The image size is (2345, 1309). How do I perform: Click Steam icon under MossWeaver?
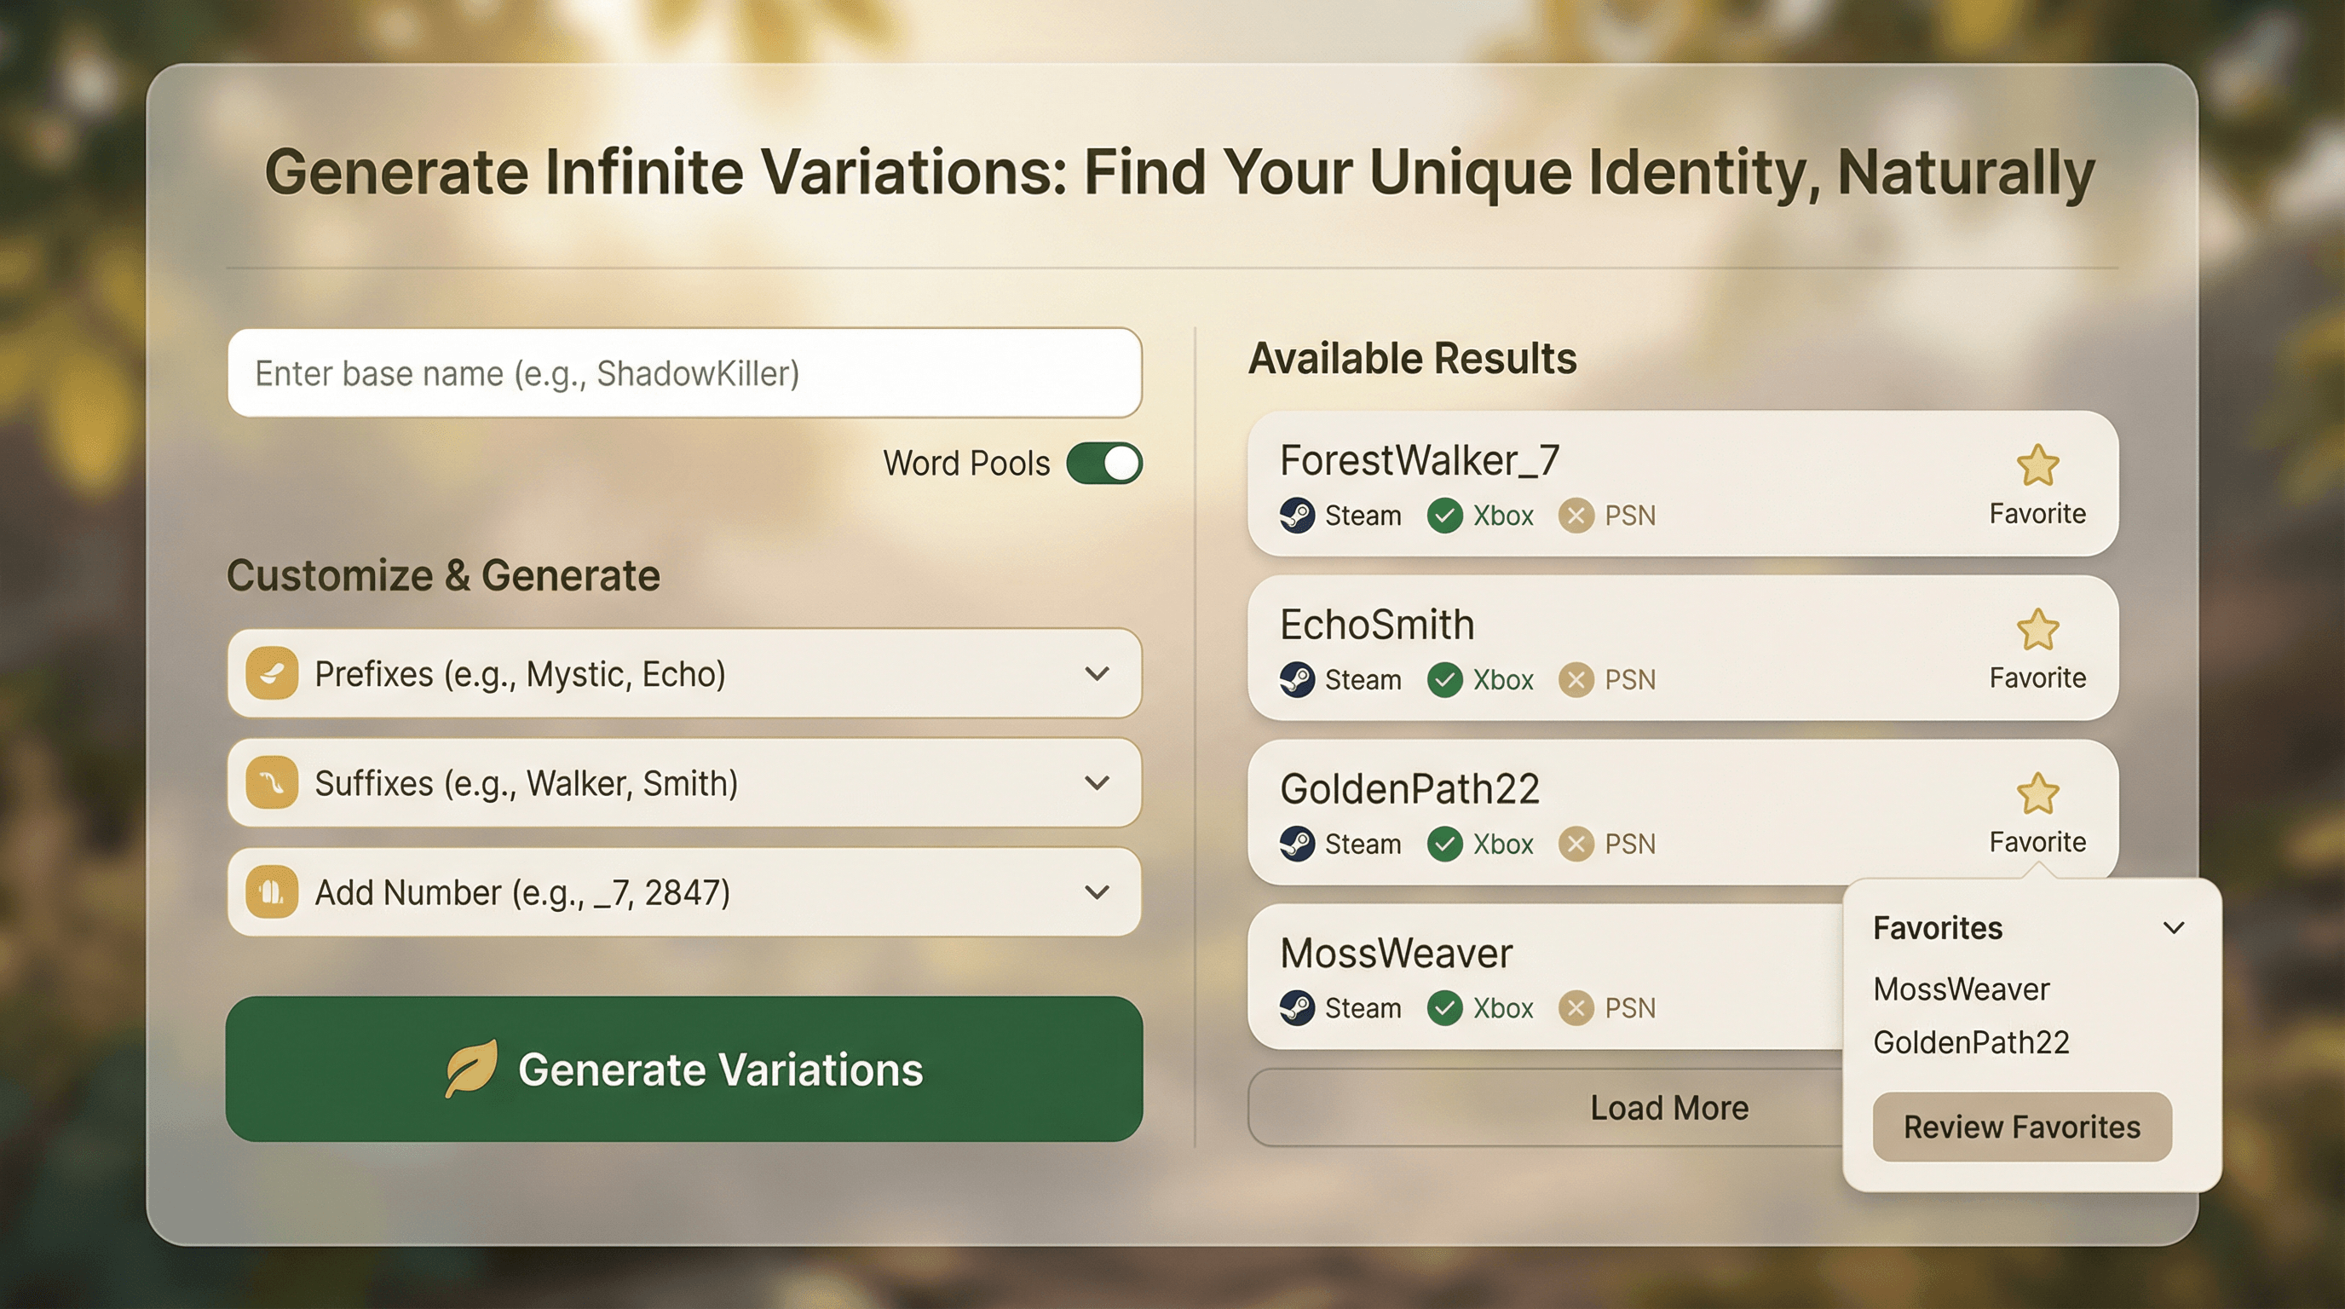pyautogui.click(x=1297, y=1007)
